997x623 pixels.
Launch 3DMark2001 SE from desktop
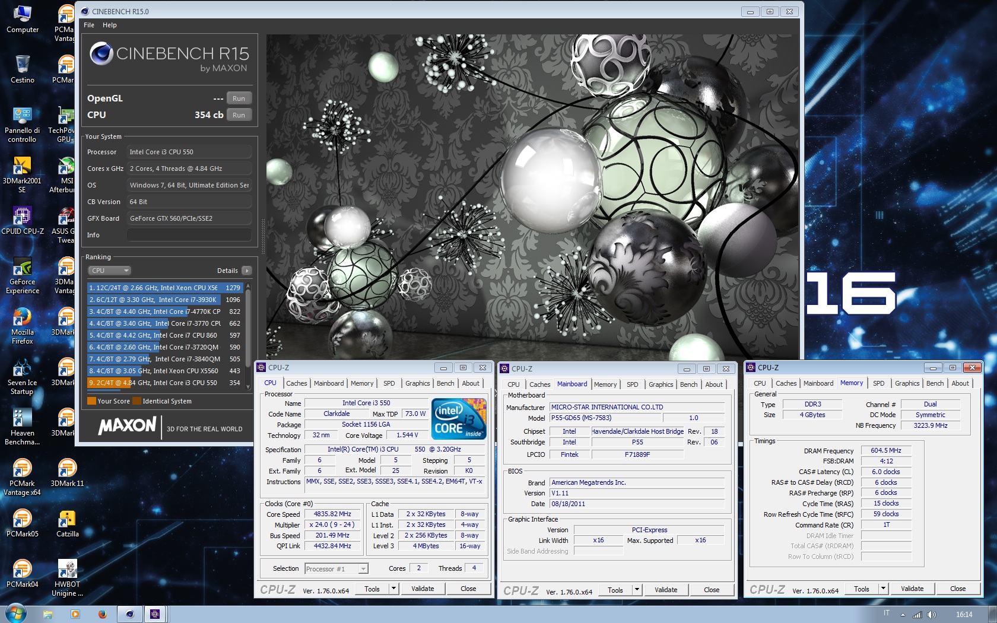22,175
